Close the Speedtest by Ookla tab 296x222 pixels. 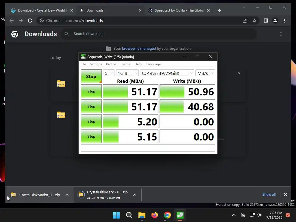[x=208, y=10]
